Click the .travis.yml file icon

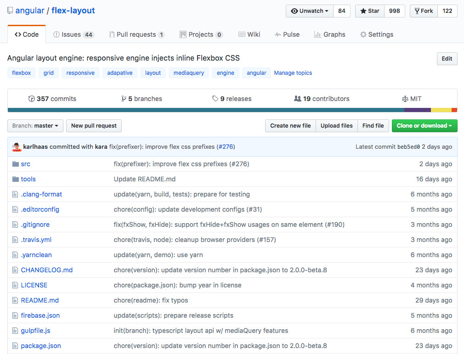pos(15,240)
